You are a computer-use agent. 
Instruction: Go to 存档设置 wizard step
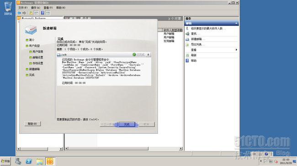[37, 63]
